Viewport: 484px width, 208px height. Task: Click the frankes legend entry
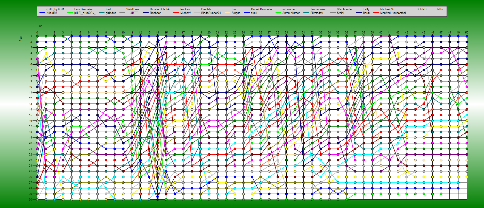(x=185, y=9)
